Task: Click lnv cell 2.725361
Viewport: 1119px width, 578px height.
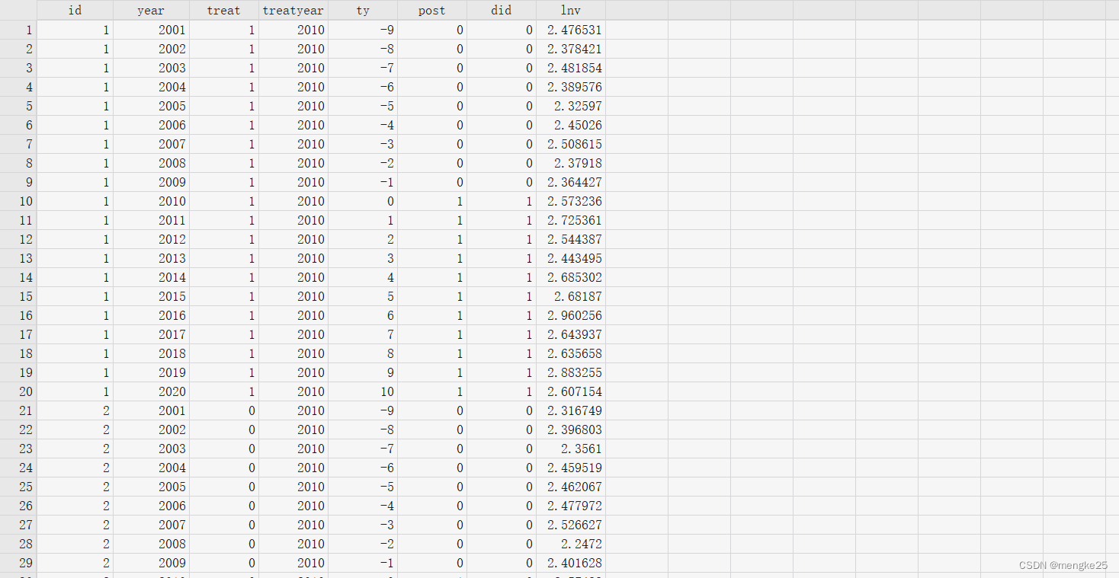Action: [x=571, y=220]
